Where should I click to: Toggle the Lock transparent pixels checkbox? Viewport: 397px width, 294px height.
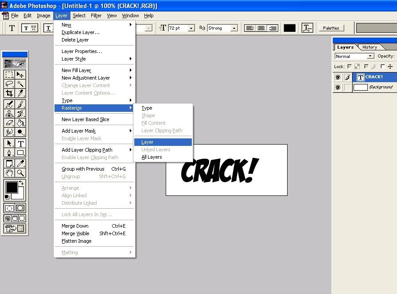[350, 66]
